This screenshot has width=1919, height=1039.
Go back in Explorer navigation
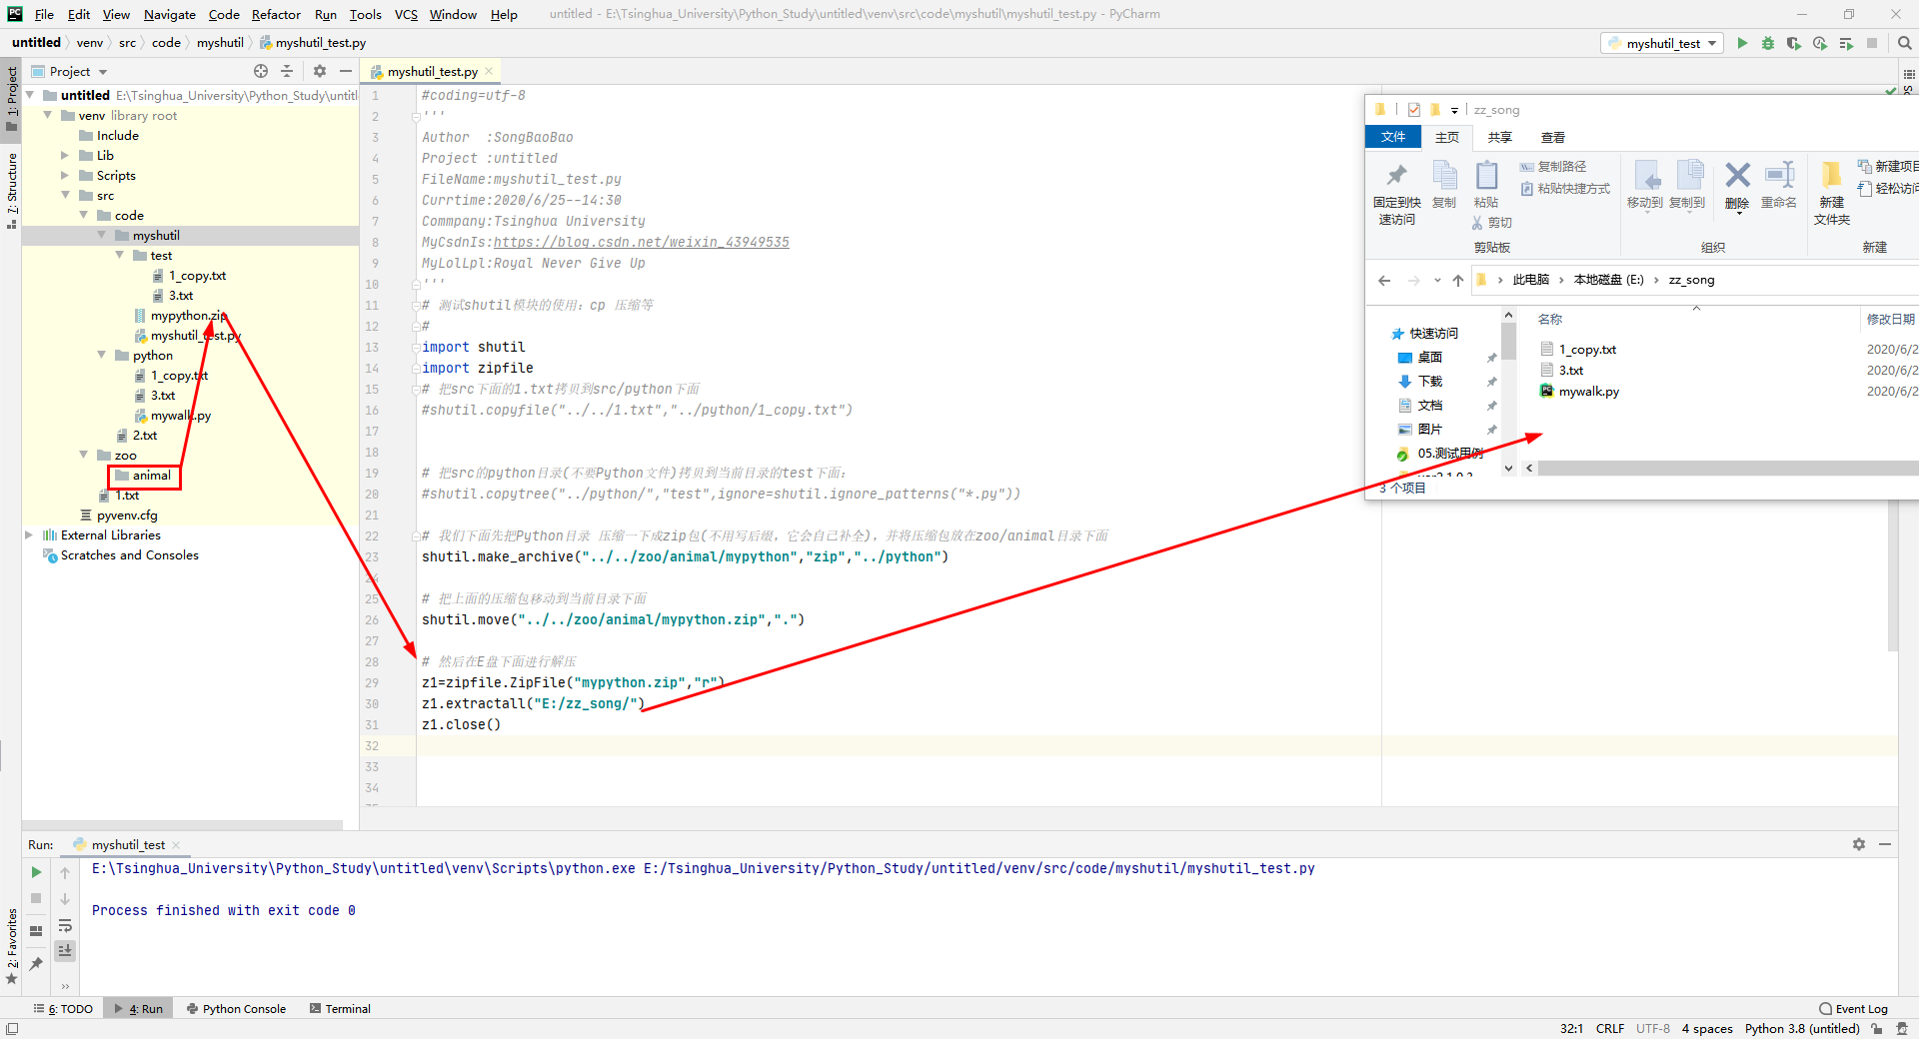point(1384,281)
